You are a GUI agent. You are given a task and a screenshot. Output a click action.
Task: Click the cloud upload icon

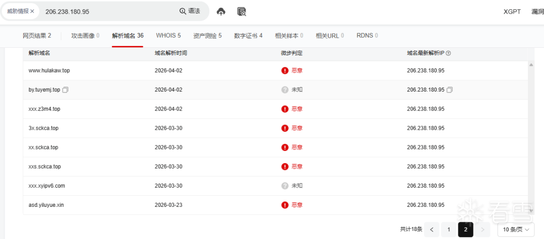pos(221,12)
